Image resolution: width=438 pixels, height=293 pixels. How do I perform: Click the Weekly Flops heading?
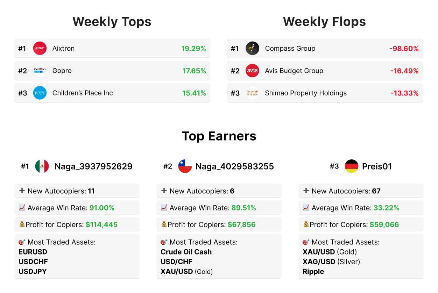[x=324, y=22]
